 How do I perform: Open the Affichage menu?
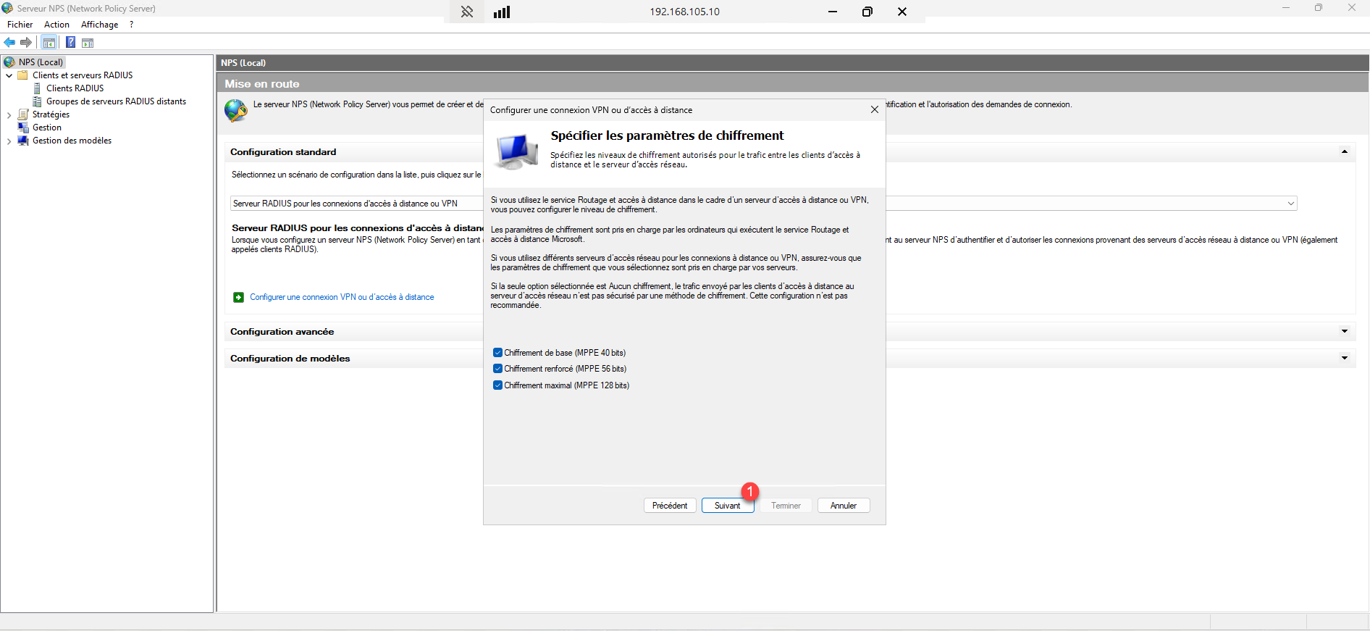click(x=99, y=25)
